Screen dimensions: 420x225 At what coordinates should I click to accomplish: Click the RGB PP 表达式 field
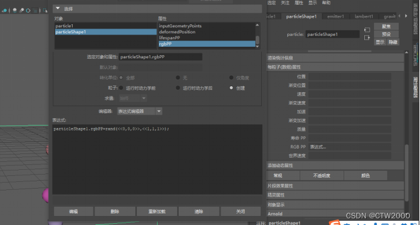coord(350,147)
